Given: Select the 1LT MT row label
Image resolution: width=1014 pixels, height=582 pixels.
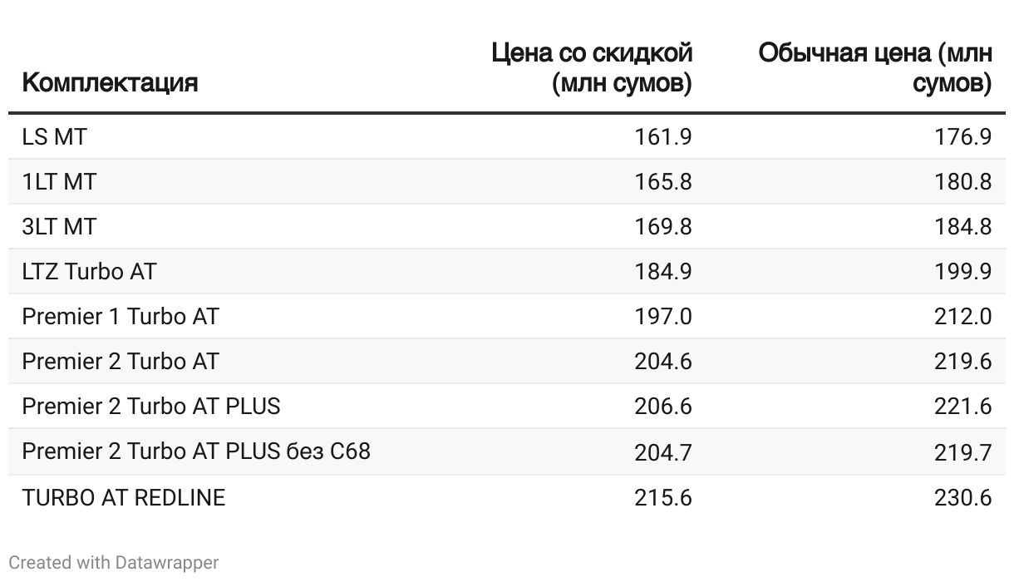Looking at the screenshot, I should click(59, 181).
